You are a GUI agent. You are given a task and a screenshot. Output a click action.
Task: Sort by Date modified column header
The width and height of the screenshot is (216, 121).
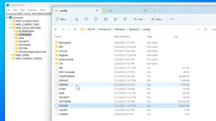click(122, 37)
